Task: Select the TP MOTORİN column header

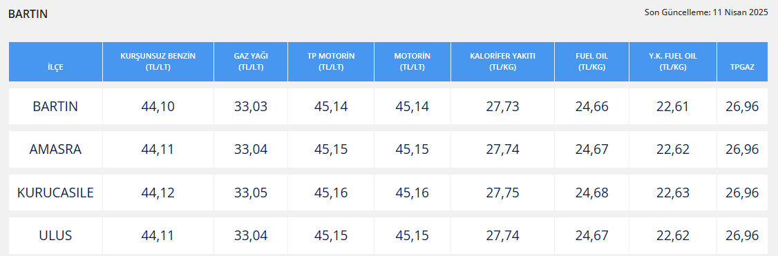Action: coord(331,62)
